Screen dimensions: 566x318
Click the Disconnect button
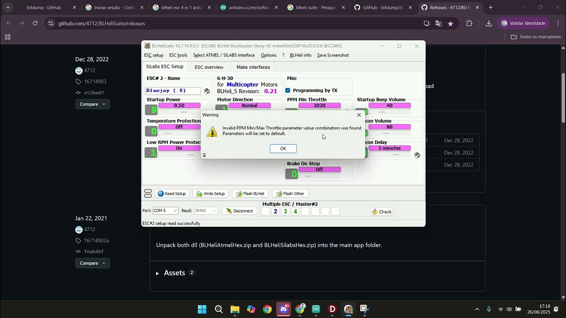click(x=240, y=211)
